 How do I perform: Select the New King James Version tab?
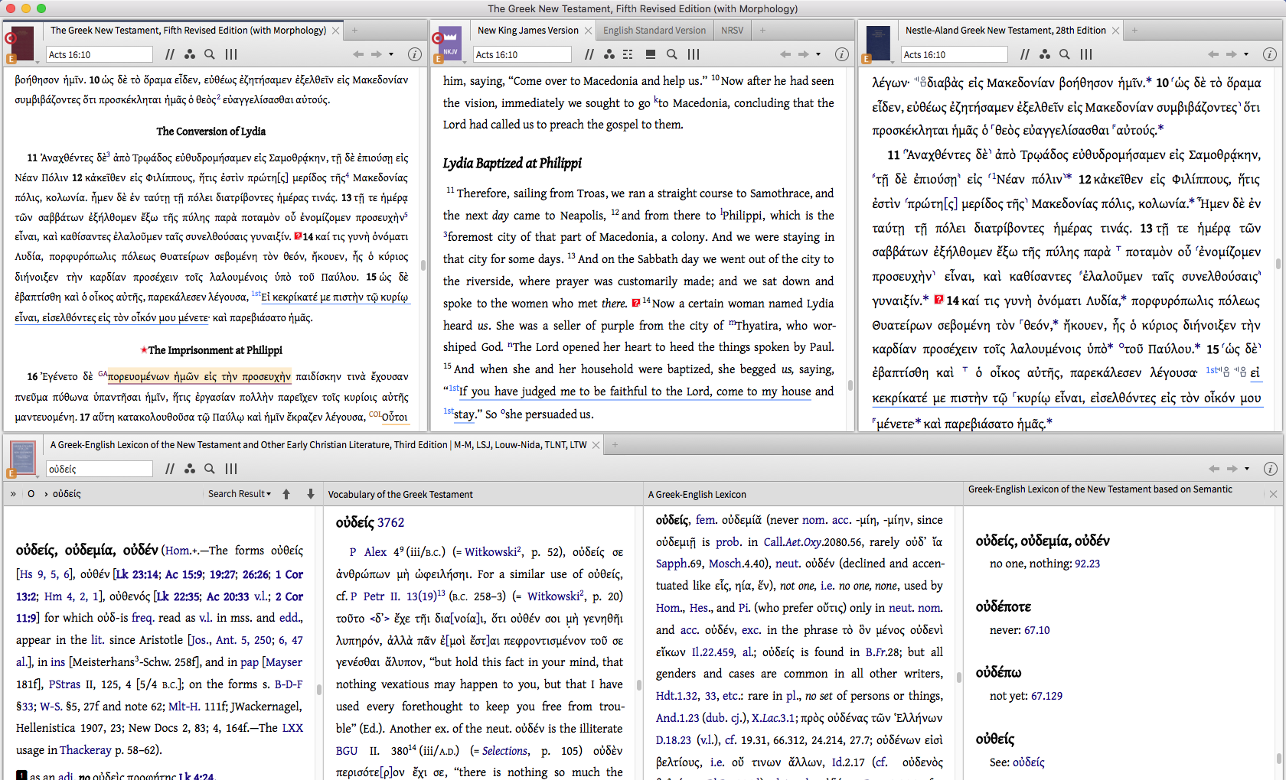pyautogui.click(x=527, y=31)
